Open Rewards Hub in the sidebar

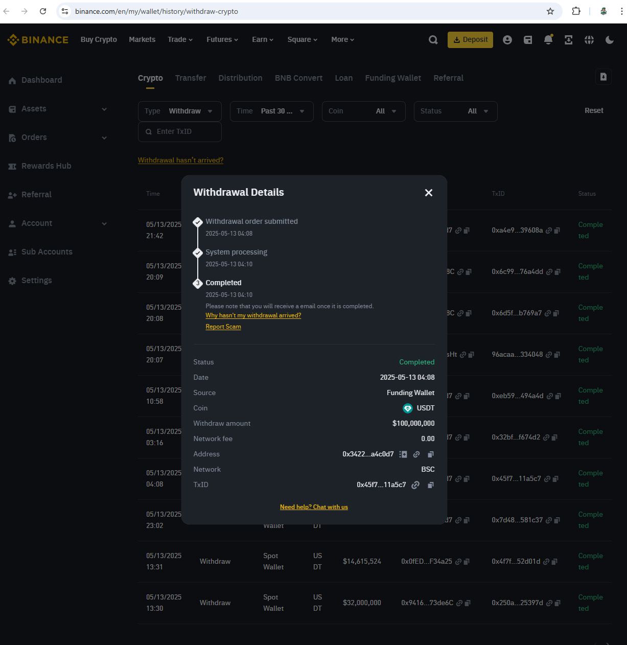pyautogui.click(x=40, y=166)
